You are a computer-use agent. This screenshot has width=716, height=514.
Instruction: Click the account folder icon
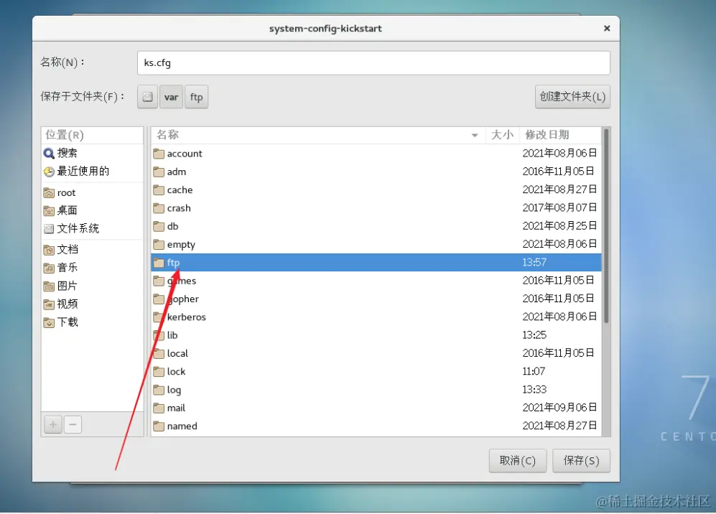point(159,154)
